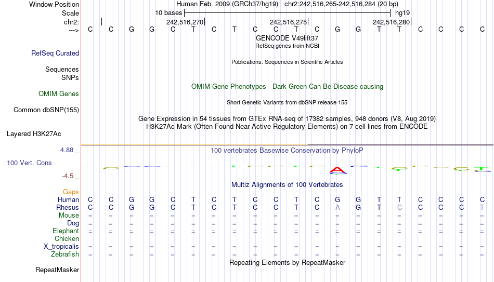Click the 242,516,270 position marker
This screenshot has width=494, height=282.
click(x=185, y=22)
